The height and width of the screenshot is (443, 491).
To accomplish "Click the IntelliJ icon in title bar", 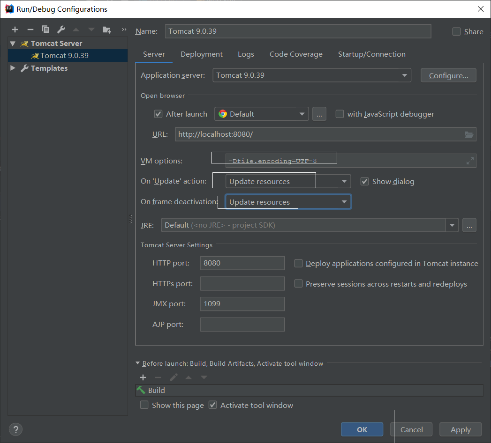I will 9,9.
